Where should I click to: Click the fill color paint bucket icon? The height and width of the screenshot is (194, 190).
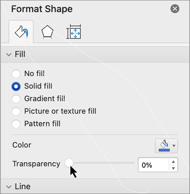[164, 146]
